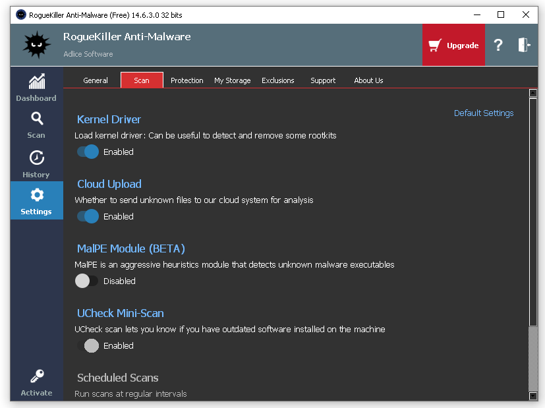Disable the Kernel Driver toggle
The width and height of the screenshot is (545, 408).
point(88,152)
